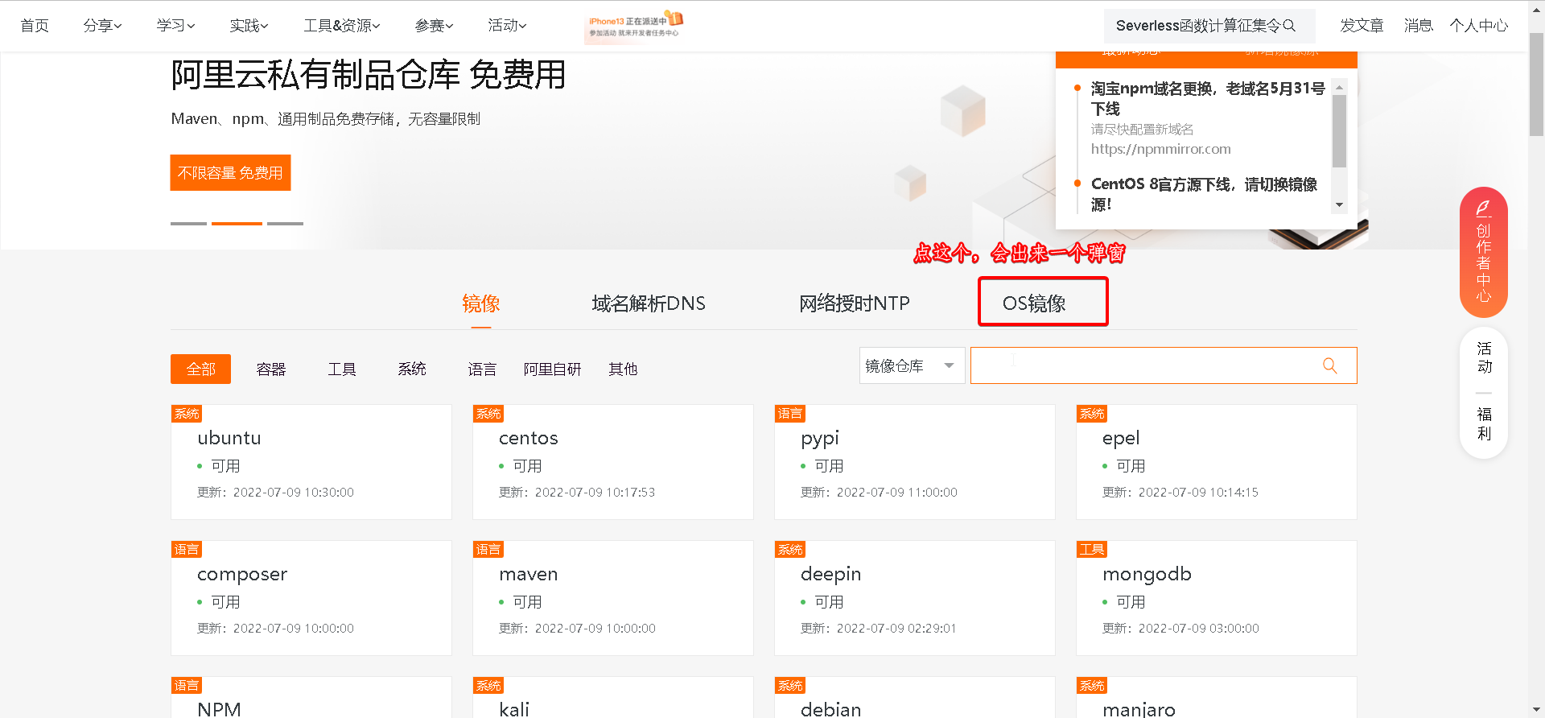Viewport: 1545px width, 718px height.
Task: Select the 全部 category filter
Action: [200, 369]
